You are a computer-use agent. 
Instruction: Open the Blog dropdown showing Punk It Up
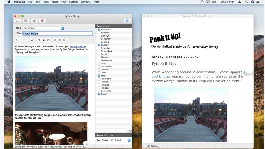pyautogui.click(x=44, y=28)
